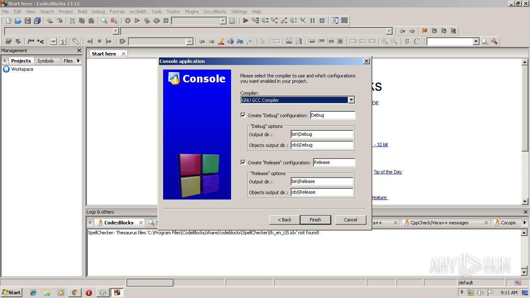Viewport: 530px width, 298px height.
Task: Click the Debug/Continue start icon
Action: pyautogui.click(x=246, y=21)
